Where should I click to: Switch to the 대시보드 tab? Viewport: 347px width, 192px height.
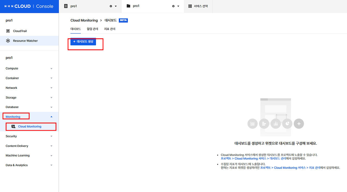click(76, 29)
